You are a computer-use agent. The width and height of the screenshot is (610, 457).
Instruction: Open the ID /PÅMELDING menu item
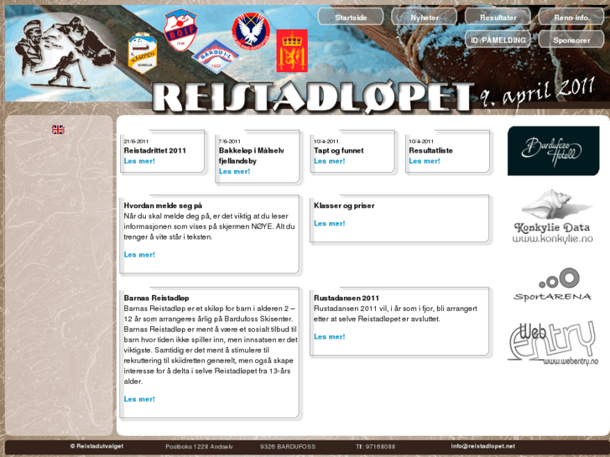click(x=498, y=40)
